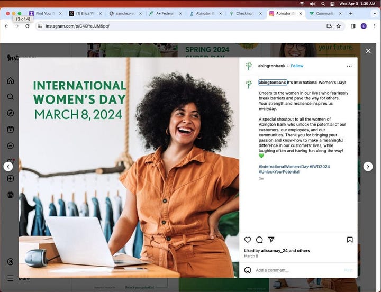Open abingtonbank profile from post header
This screenshot has width=381, height=292.
(x=271, y=66)
